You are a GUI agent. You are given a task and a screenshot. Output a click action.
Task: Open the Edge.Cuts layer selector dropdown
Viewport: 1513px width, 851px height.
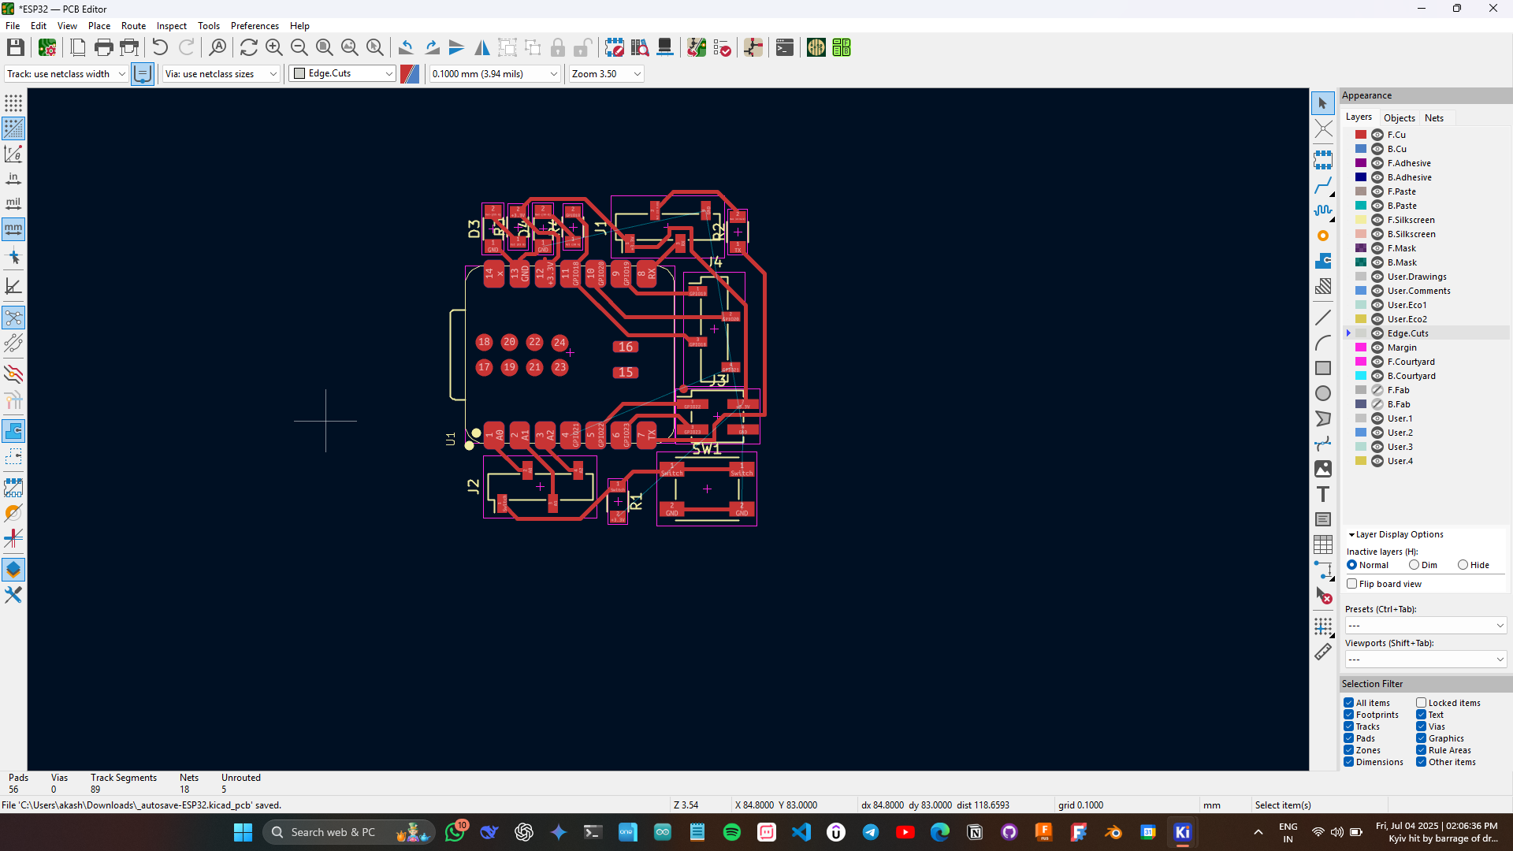(342, 73)
